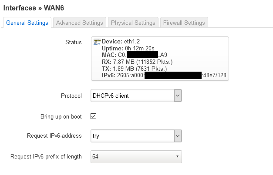The image size is (273, 175).
Task: Toggle the Bring up on boot checkbox
Action: (93, 116)
